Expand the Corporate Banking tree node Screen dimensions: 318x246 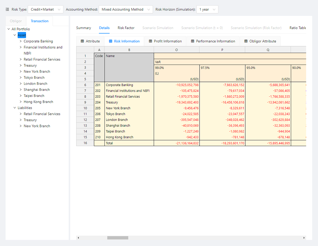pyautogui.click(x=21, y=41)
